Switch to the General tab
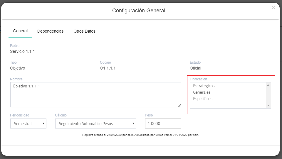 pyautogui.click(x=20, y=31)
